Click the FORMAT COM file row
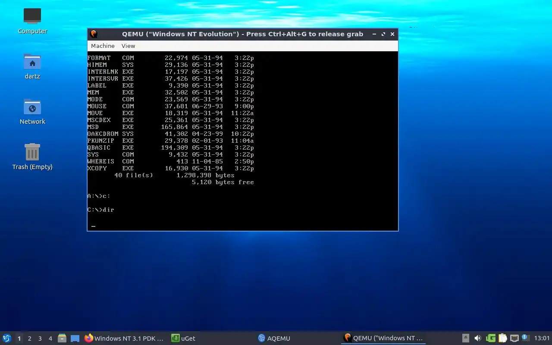The width and height of the screenshot is (552, 345). click(170, 58)
